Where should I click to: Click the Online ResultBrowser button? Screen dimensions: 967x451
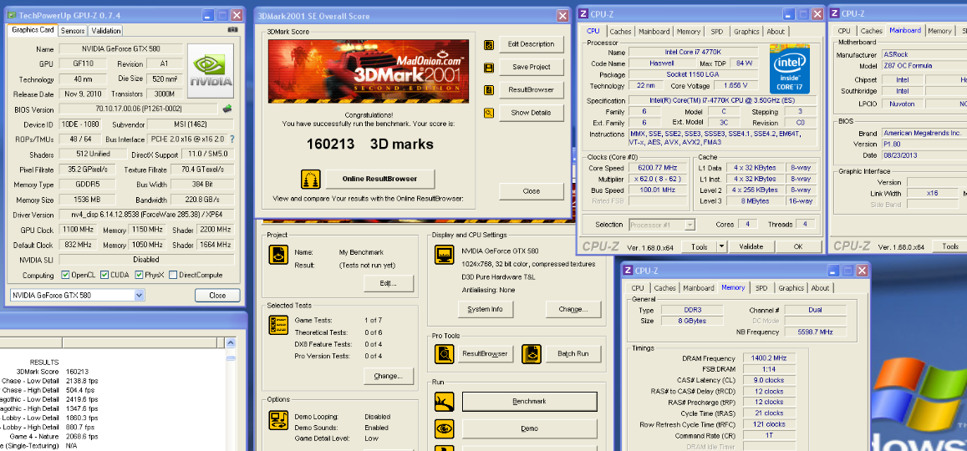pyautogui.click(x=380, y=180)
